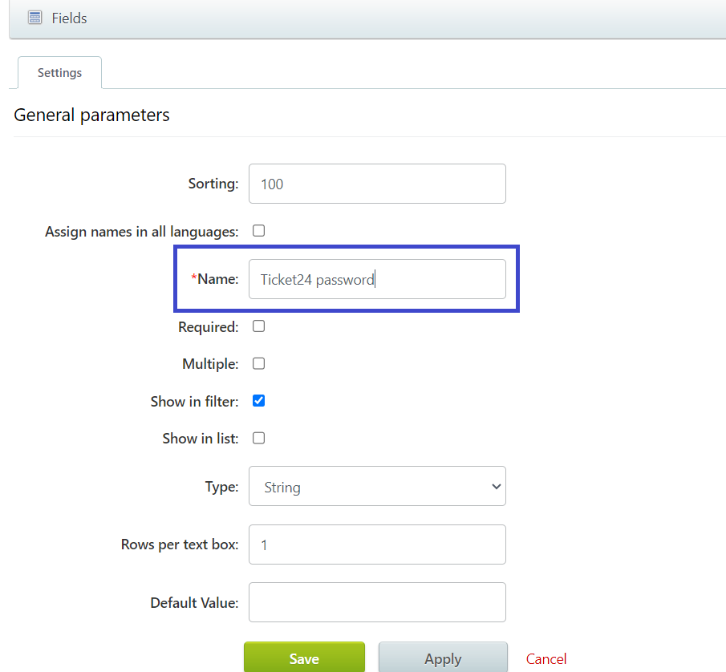Open the Type dropdown
The image size is (726, 672).
377,486
